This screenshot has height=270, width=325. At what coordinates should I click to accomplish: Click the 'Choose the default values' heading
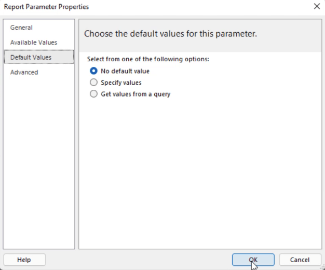[170, 34]
